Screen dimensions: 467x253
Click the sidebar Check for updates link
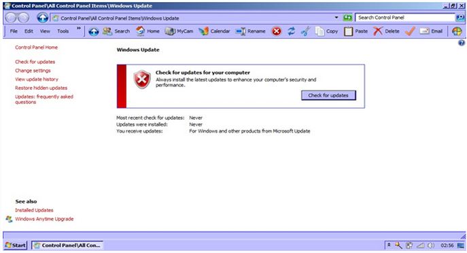(x=35, y=62)
